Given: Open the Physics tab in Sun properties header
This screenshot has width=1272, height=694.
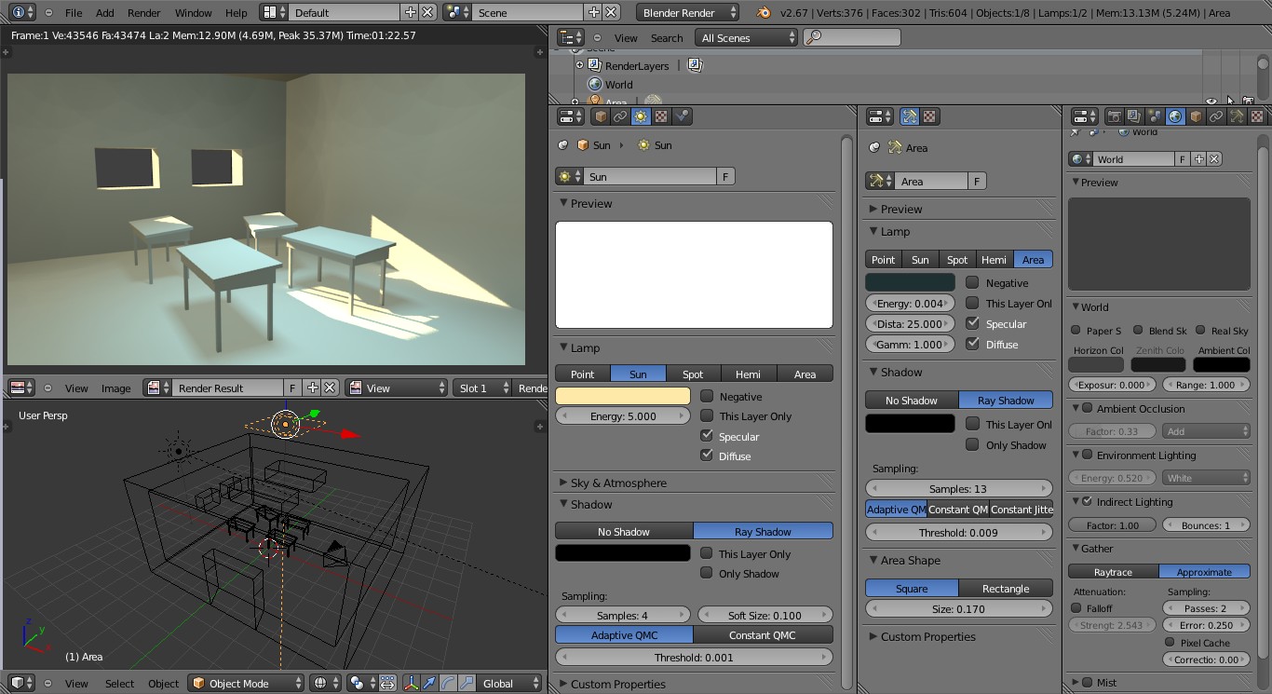Looking at the screenshot, I should 682,116.
